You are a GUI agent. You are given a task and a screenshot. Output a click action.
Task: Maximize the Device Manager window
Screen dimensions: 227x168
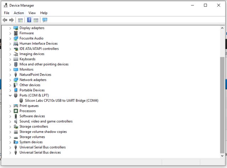point(205,5)
